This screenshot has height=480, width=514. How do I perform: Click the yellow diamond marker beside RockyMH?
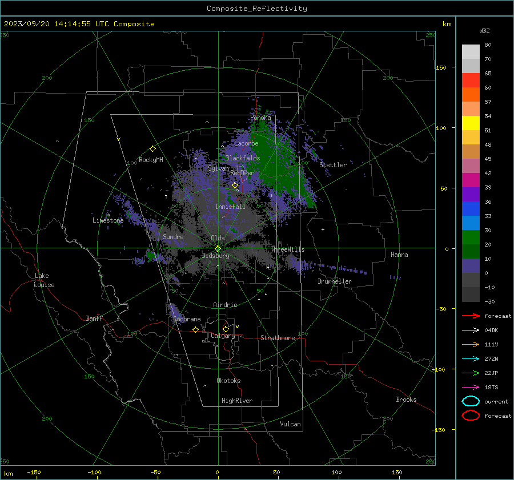152,149
